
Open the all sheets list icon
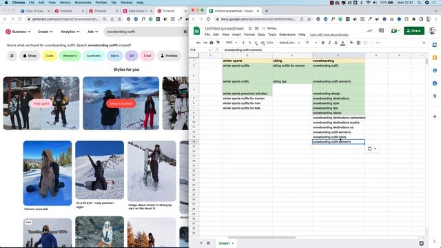pyautogui.click(x=208, y=243)
